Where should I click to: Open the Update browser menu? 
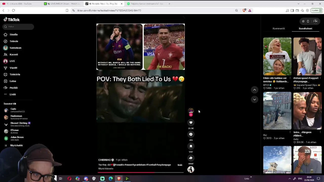317,10
